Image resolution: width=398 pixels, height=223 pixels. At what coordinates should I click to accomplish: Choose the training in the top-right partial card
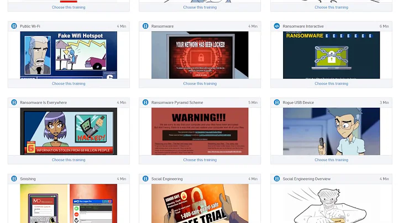point(331,7)
